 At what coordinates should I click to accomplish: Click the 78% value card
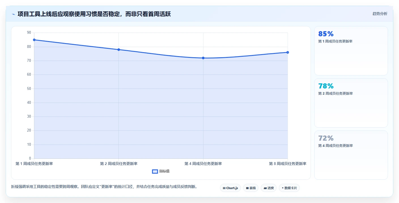[351, 103]
